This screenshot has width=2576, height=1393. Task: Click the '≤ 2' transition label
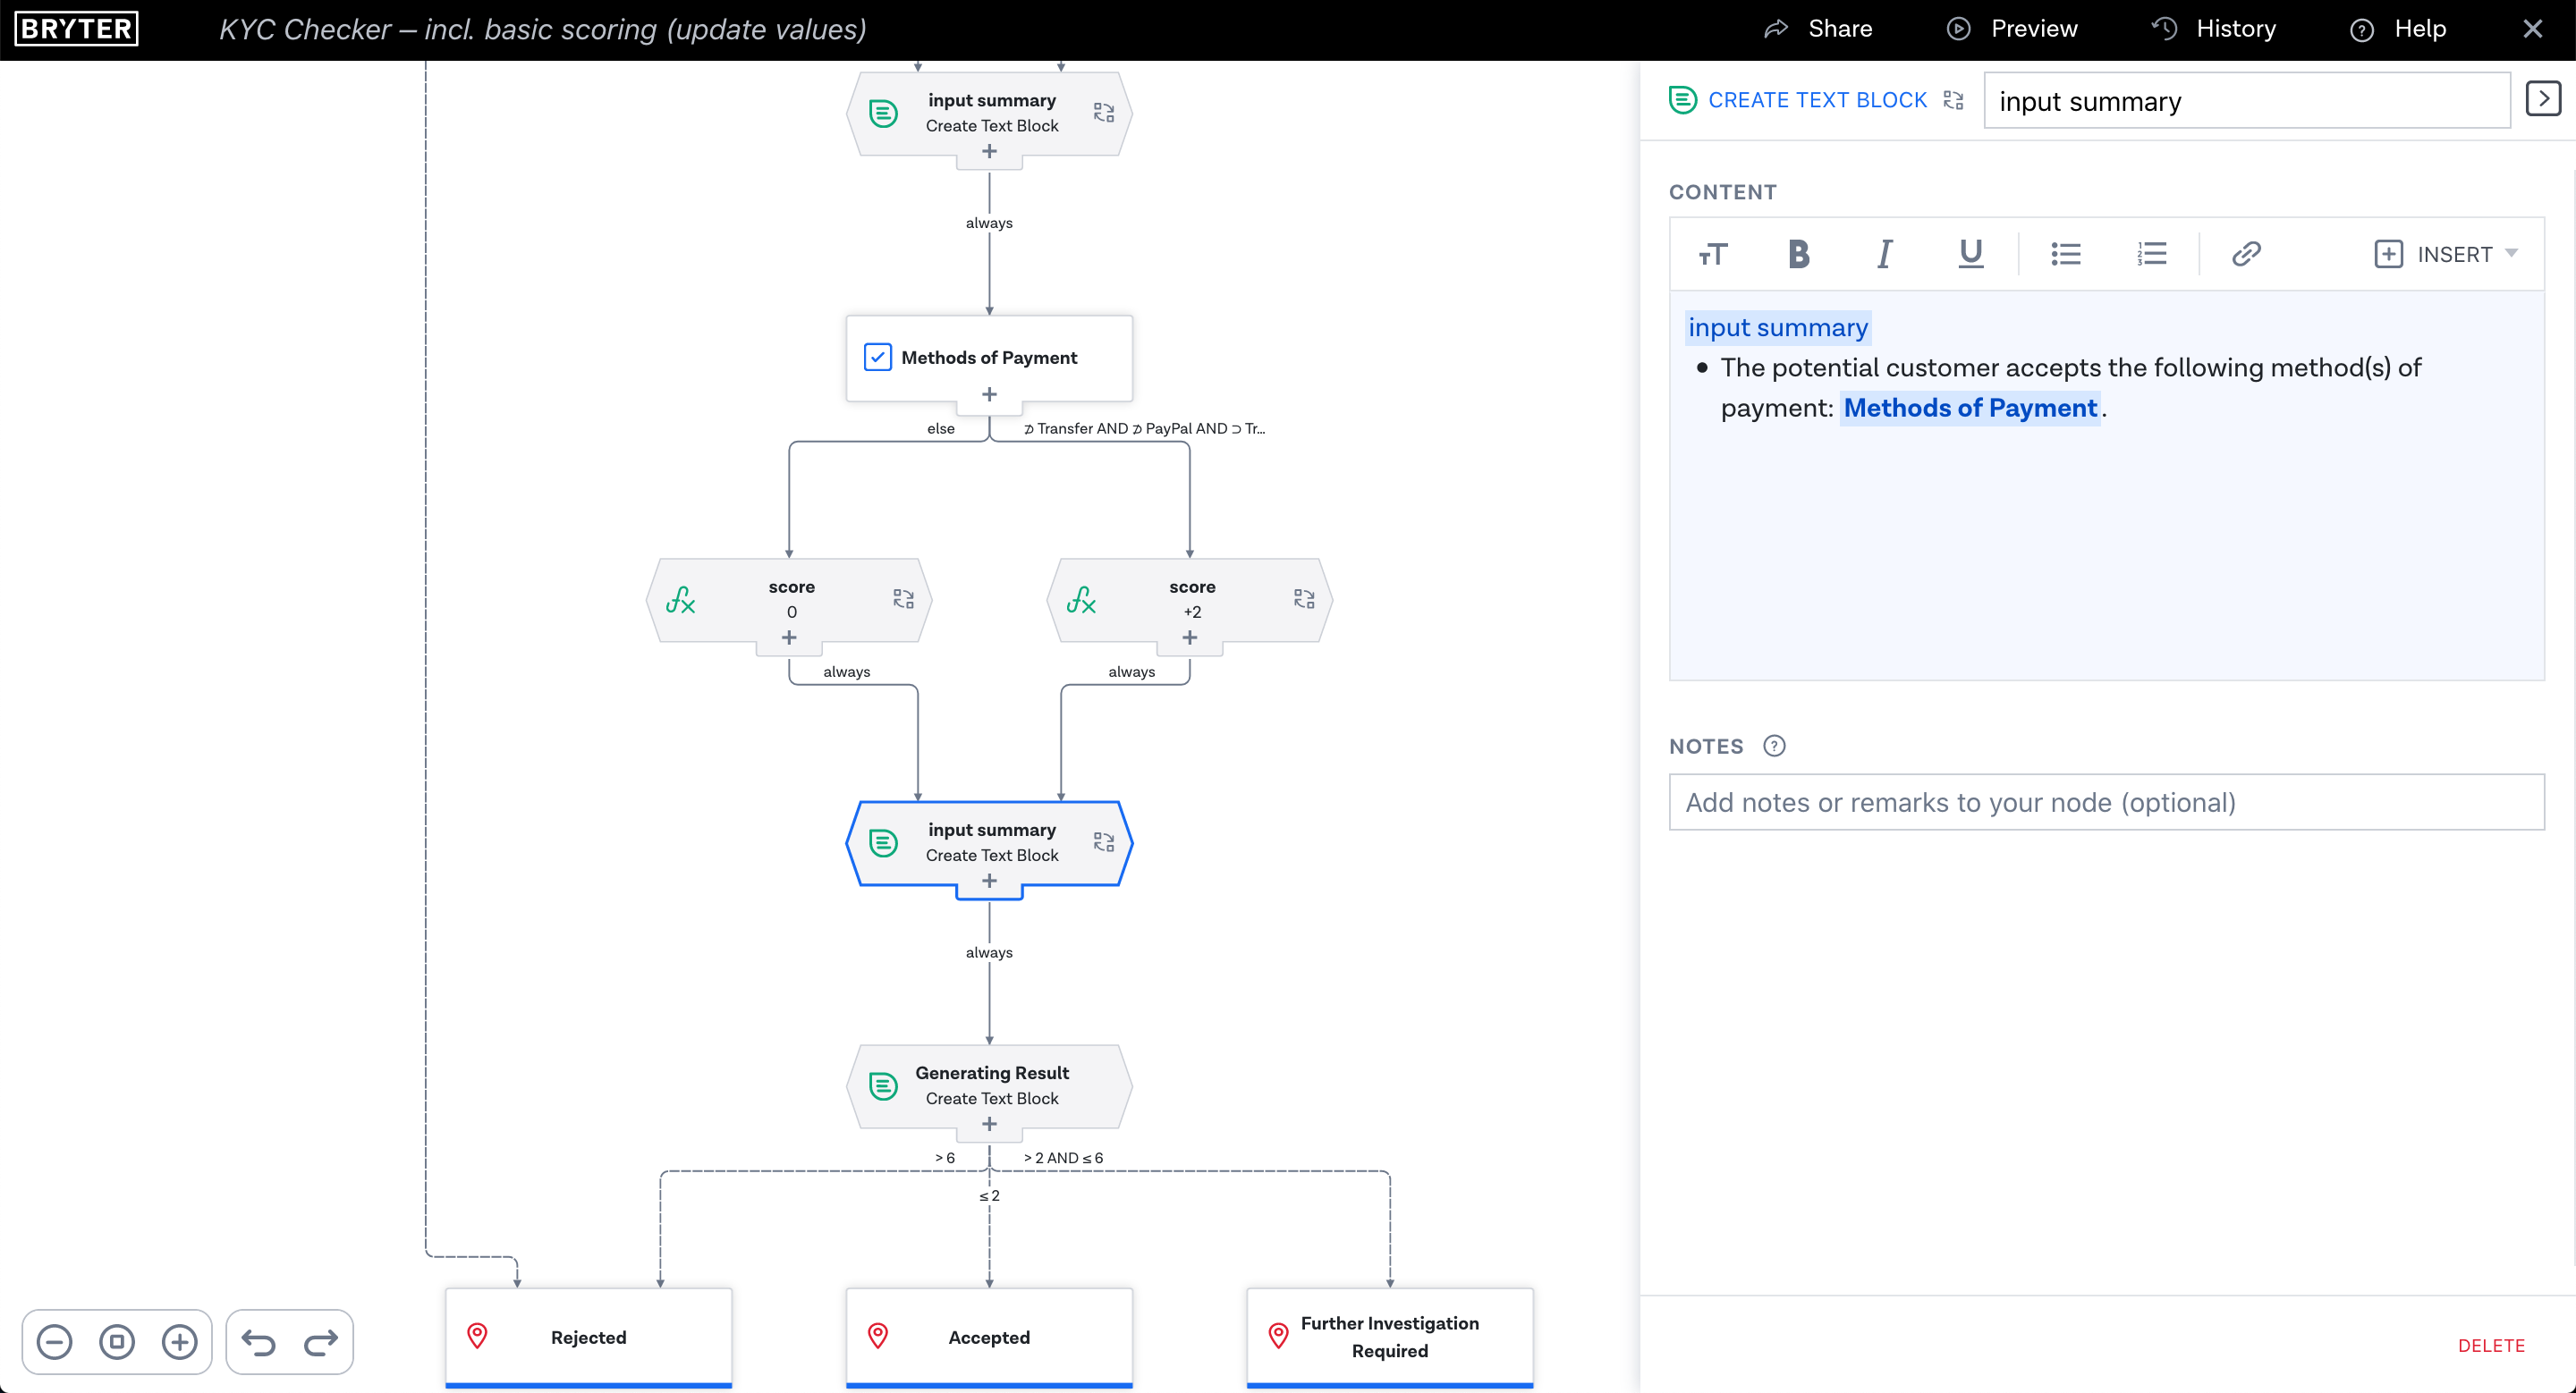989,1196
